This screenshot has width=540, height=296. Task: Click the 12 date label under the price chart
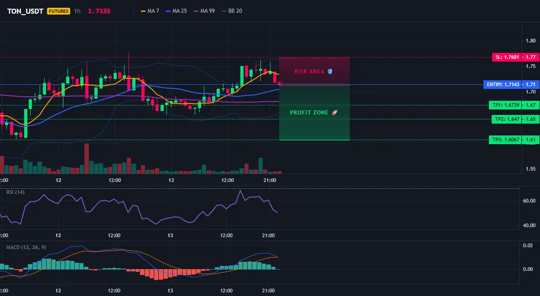(58, 180)
